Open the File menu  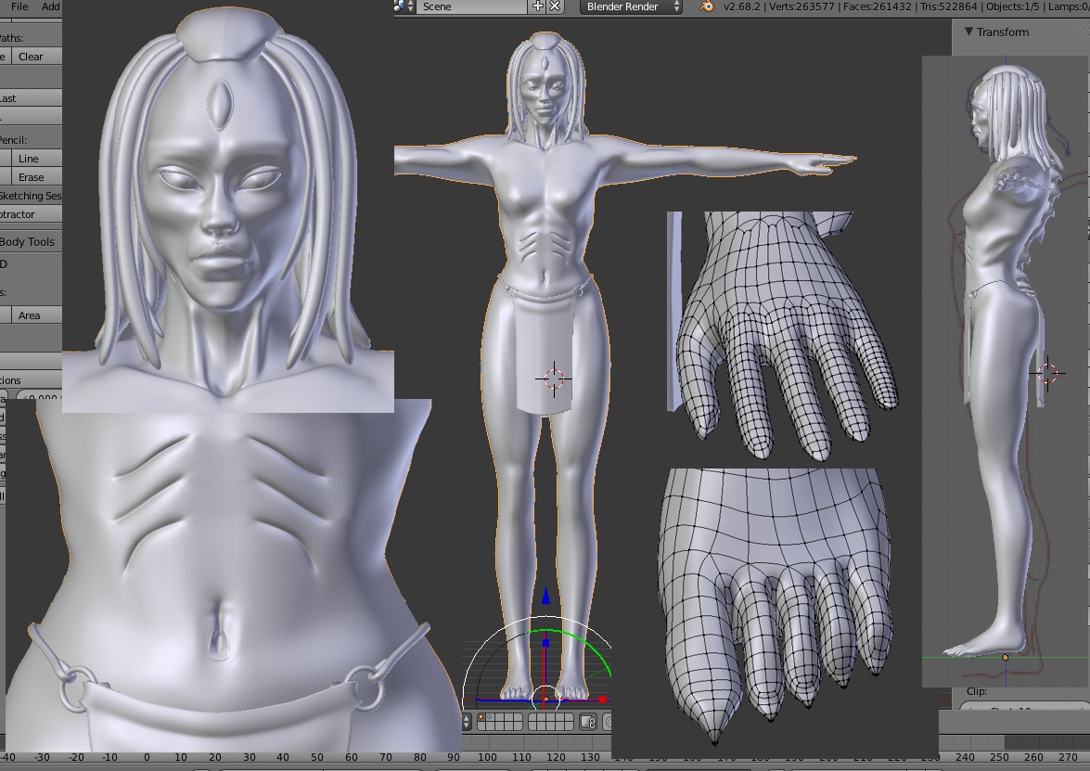click(x=19, y=6)
